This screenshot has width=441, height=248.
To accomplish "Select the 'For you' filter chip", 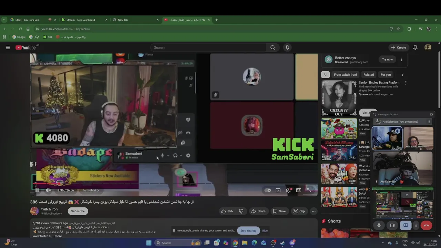I will click(x=386, y=75).
